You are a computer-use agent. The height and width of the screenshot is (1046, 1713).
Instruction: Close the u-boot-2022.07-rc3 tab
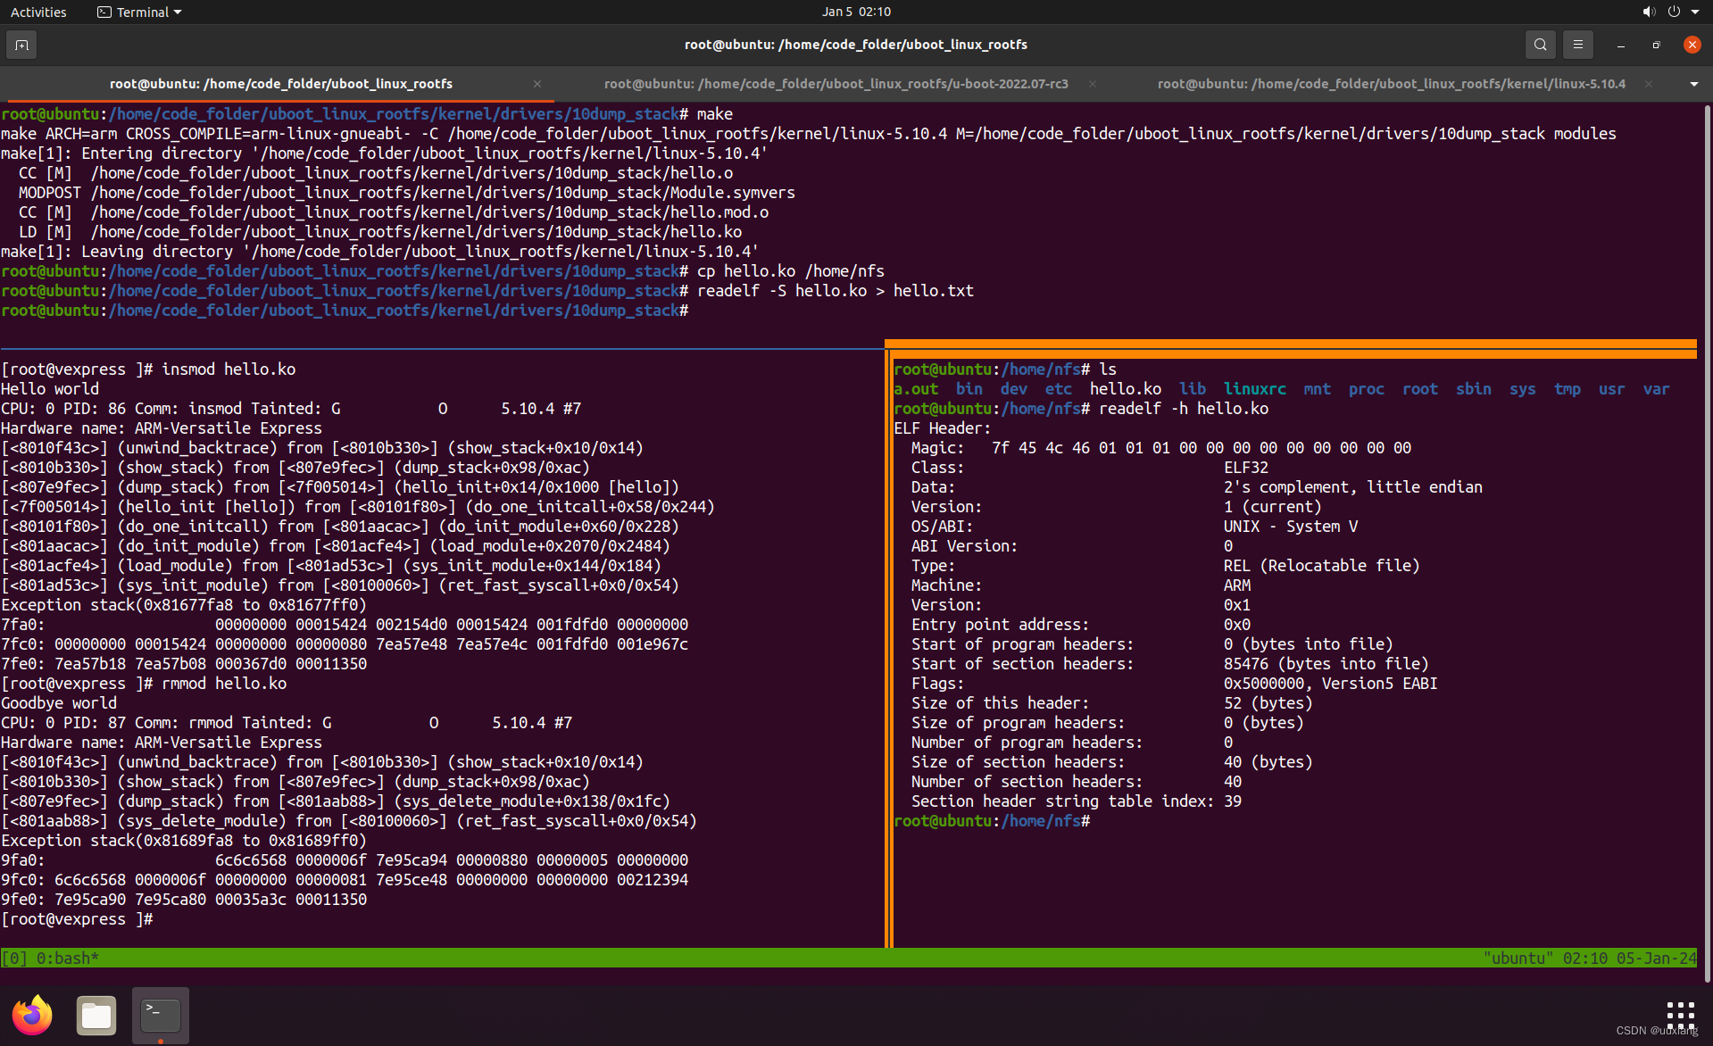pos(1092,84)
